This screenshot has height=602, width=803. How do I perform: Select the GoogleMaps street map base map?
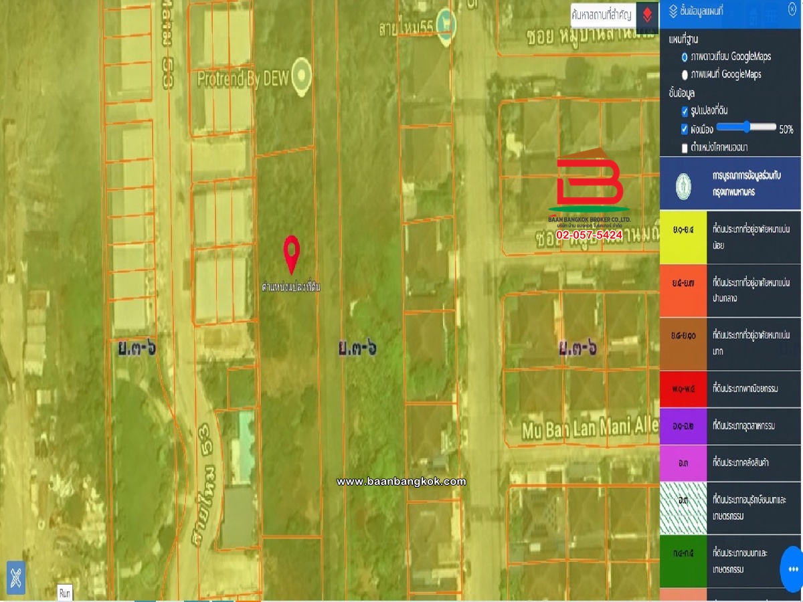click(685, 74)
